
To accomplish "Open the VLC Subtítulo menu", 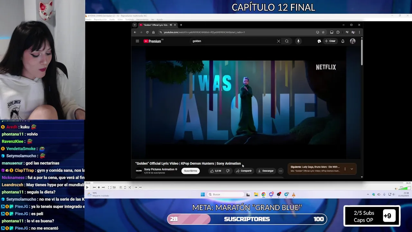I will 129,20.
